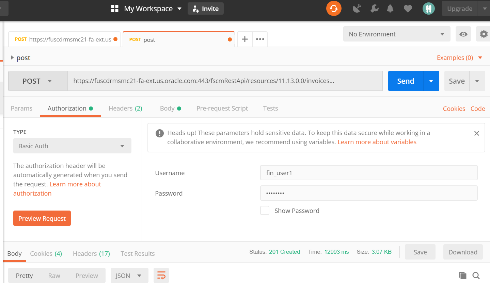Click the Preview Request button

(42, 218)
